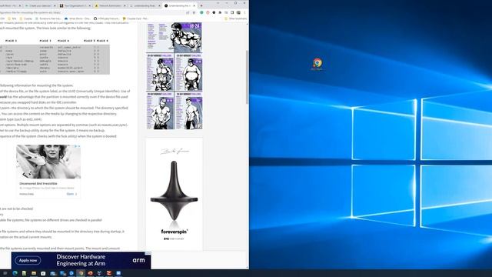Click the green document icon in the taskbar
Screen dimensions: 492x277
pos(24,273)
